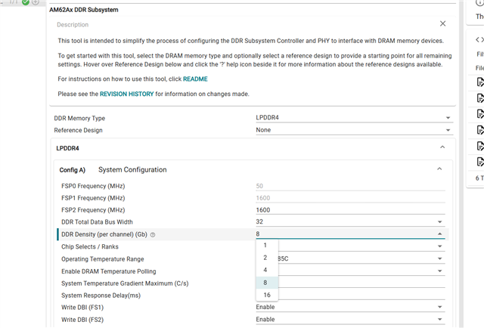Click the code brackets icon in right panel
This screenshot has height=328, width=484.
coord(479,39)
